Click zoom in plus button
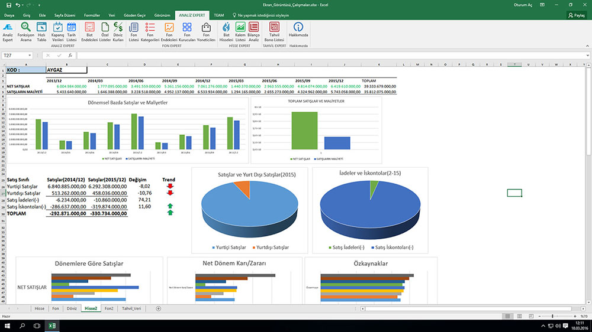 (x=575, y=316)
